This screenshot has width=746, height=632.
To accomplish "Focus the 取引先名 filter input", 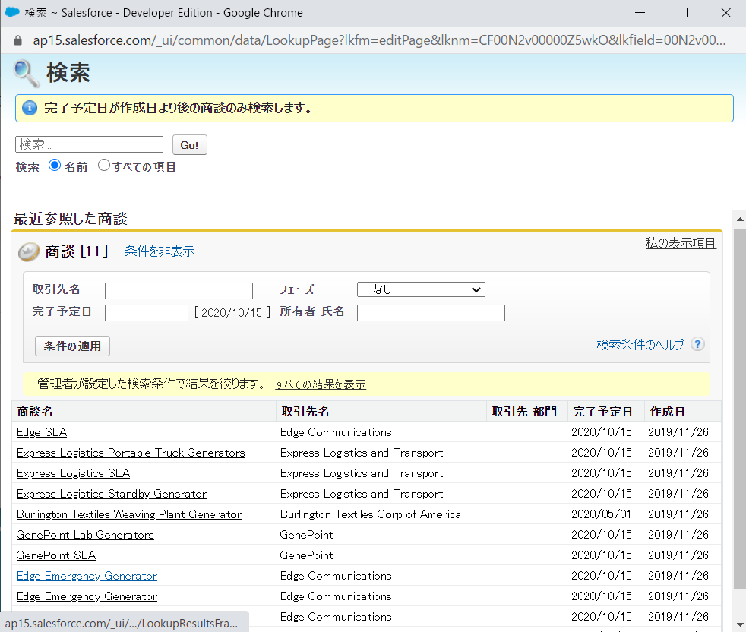I will [179, 291].
